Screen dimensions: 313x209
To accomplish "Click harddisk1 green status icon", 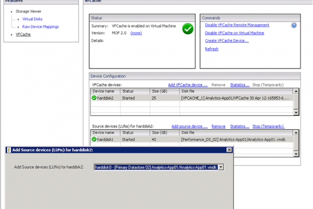I will pyautogui.click(x=94, y=139).
